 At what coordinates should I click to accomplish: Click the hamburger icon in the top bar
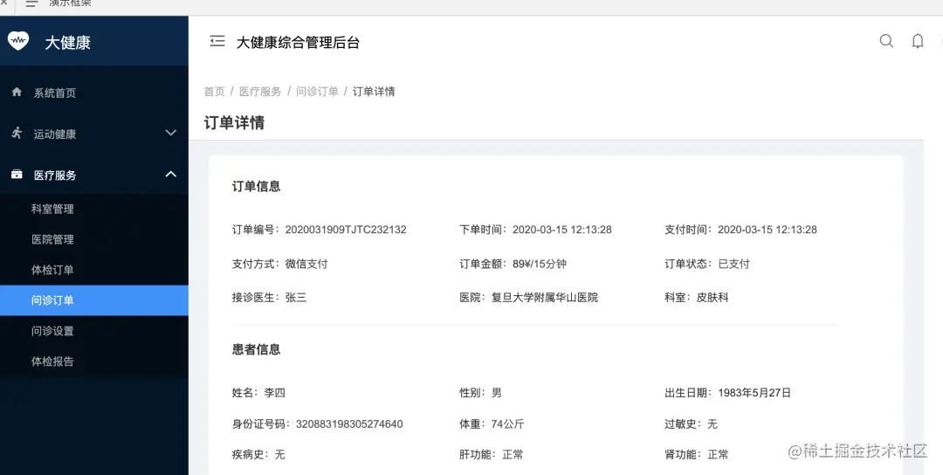tap(32, 3)
